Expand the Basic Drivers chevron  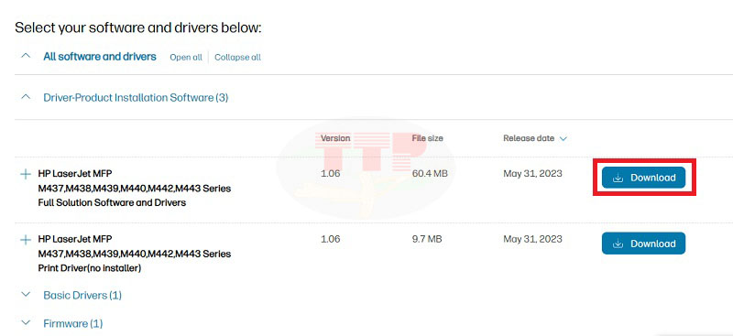(x=27, y=295)
